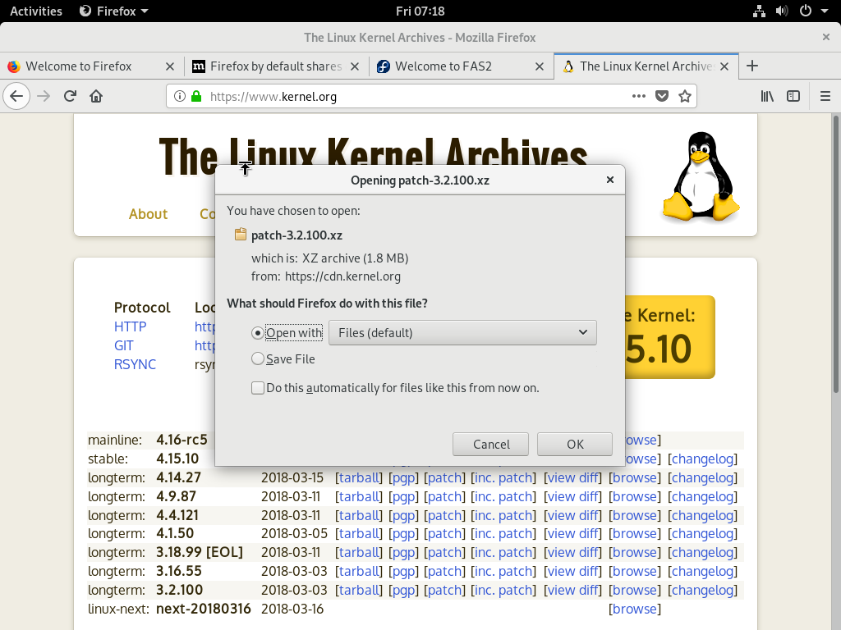Image resolution: width=841 pixels, height=630 pixels.
Task: Click the forward navigation arrow
Action: (x=44, y=97)
